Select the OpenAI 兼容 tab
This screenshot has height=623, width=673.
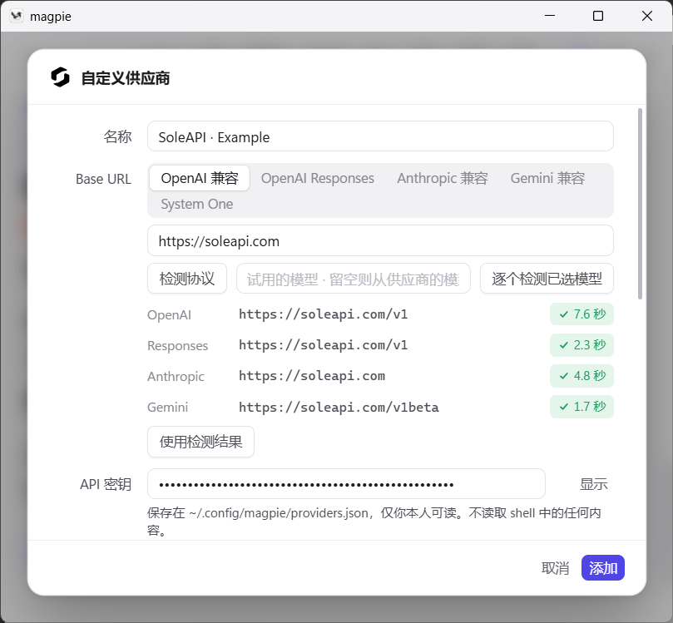click(200, 178)
